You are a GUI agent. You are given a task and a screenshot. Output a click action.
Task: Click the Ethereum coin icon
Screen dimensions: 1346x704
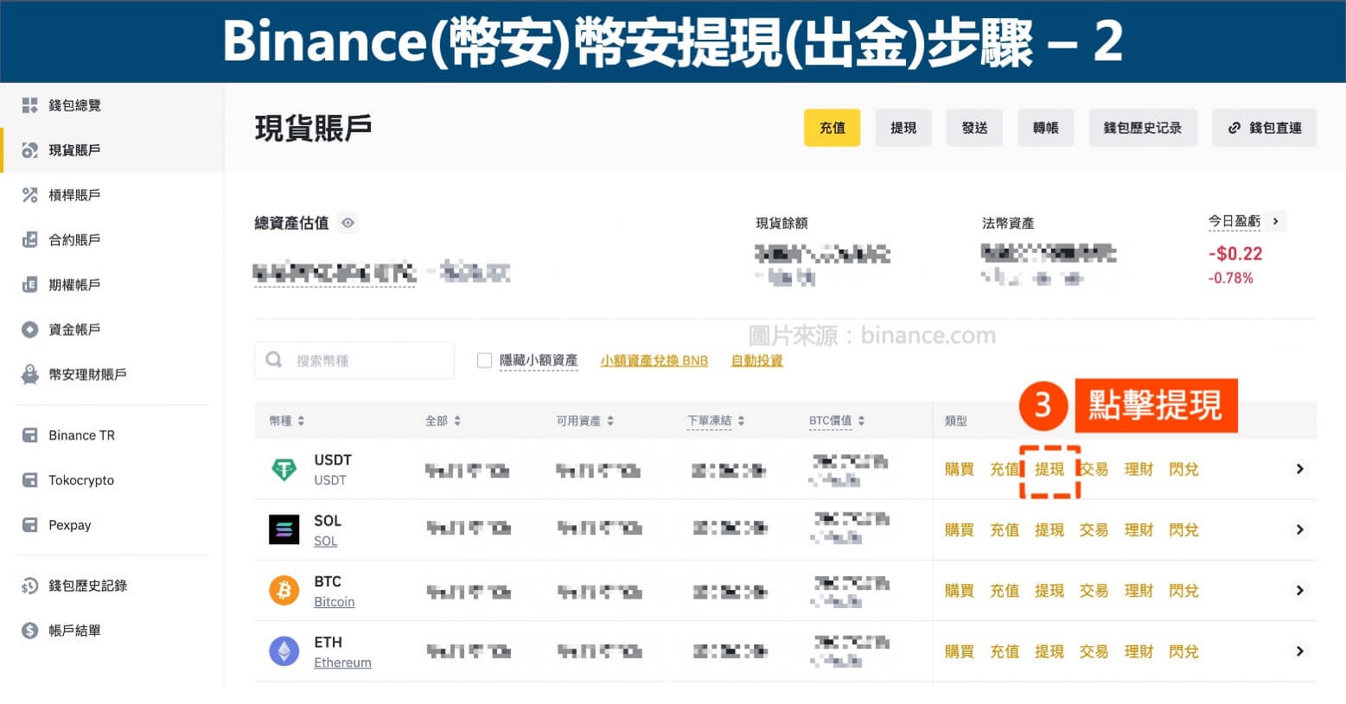point(284,650)
